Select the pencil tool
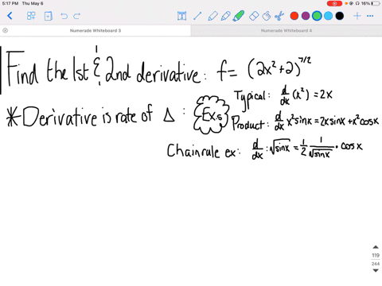The width and height of the screenshot is (382, 286). [225, 16]
